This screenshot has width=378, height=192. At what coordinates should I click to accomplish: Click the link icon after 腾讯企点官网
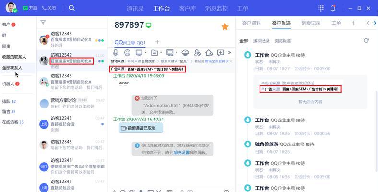[x=227, y=61]
